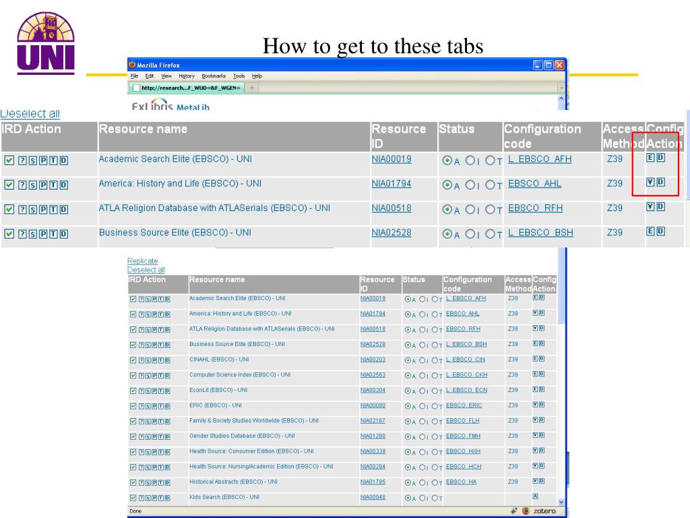
Task: Select status A radio in enlarged NIA02528 row
Action: (447, 234)
